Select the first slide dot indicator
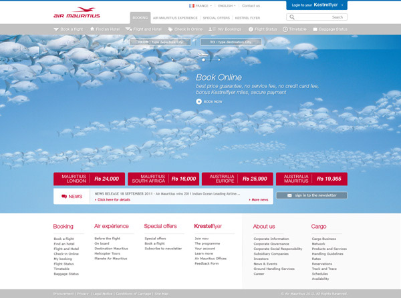The image size is (401, 298). point(172,60)
